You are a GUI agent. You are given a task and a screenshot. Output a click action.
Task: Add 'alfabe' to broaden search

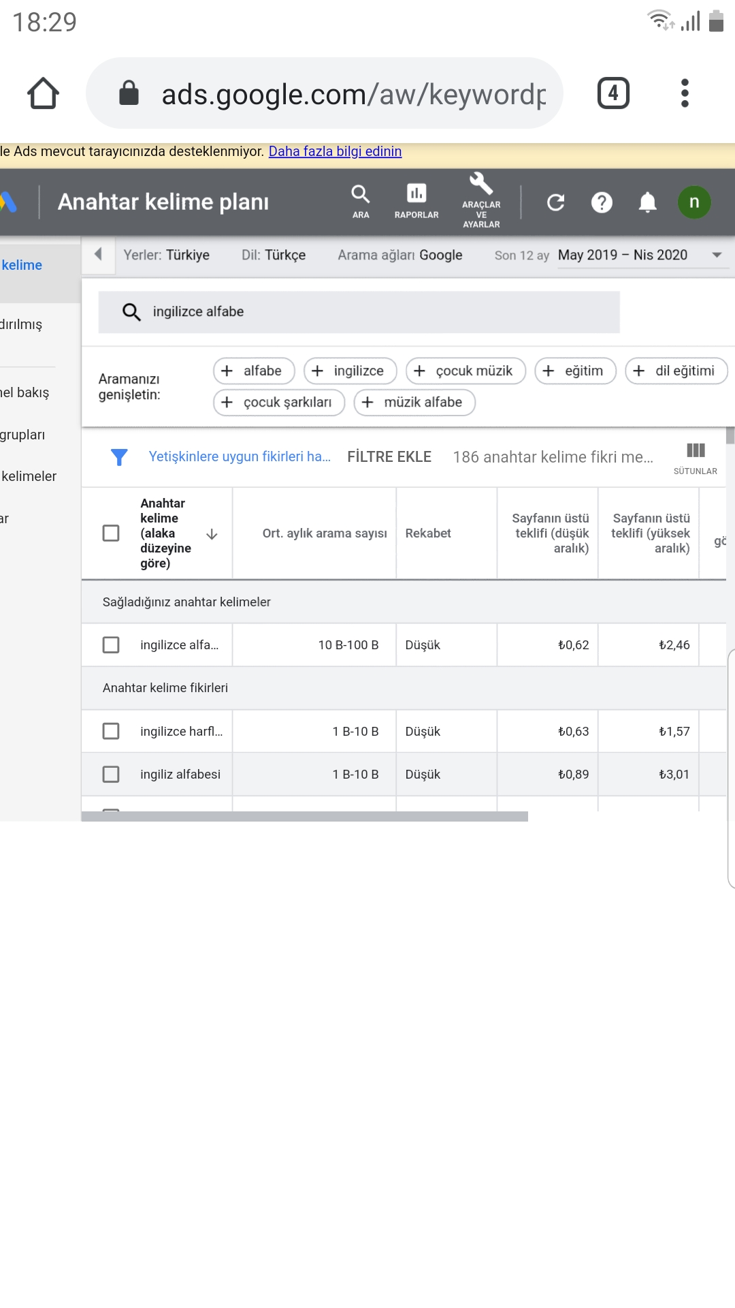click(x=254, y=371)
